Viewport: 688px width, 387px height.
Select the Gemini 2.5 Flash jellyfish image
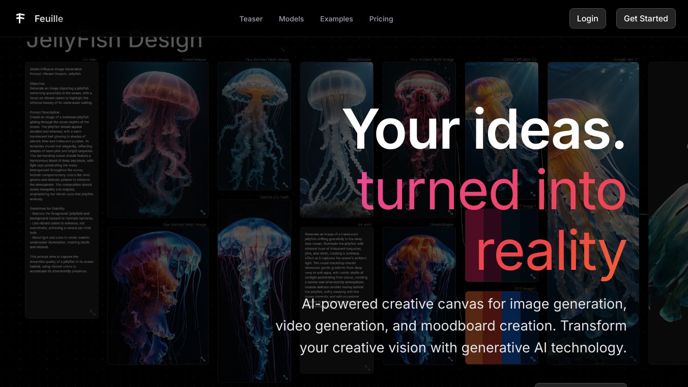tap(254, 291)
